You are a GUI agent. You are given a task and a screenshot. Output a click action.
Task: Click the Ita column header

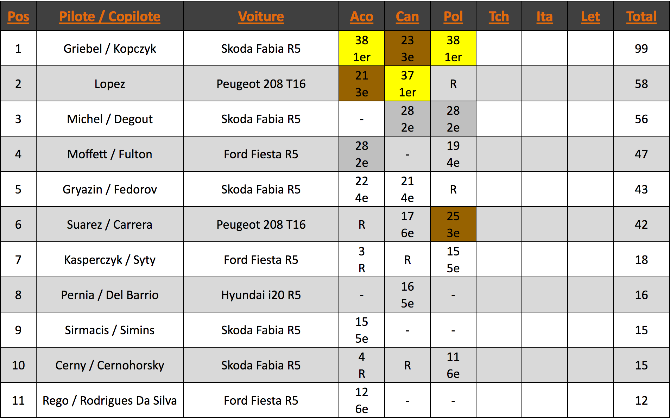pos(545,17)
